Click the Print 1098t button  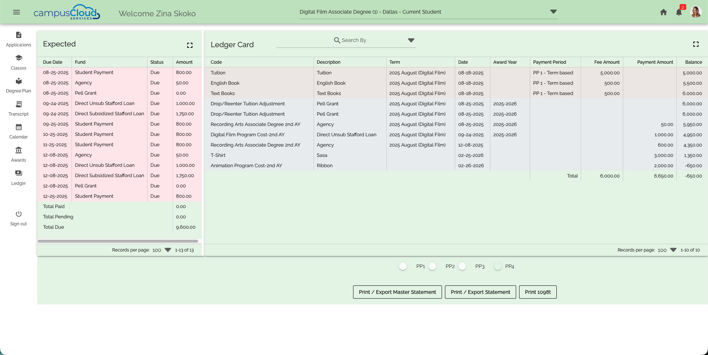[538, 292]
